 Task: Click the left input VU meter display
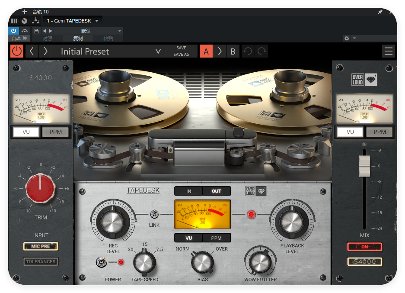[41, 108]
